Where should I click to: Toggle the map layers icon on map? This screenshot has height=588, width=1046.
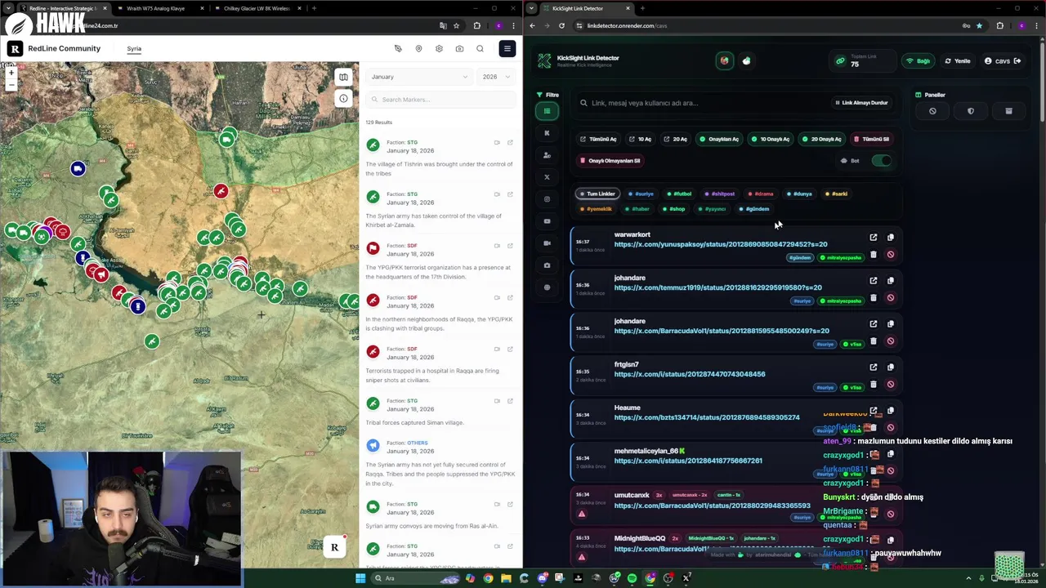pos(343,77)
